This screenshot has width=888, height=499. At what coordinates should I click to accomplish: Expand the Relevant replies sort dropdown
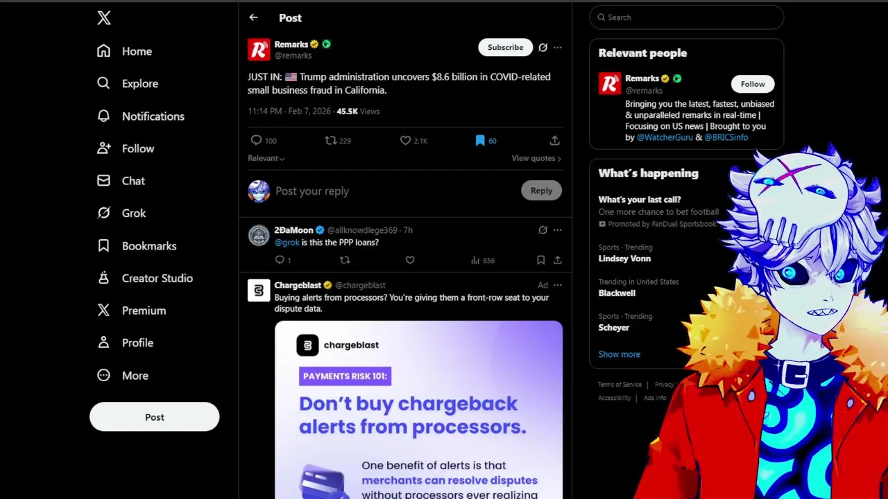(x=266, y=158)
